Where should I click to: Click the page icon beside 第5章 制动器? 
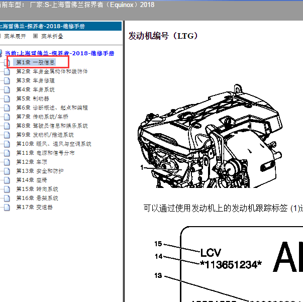tap(7, 98)
